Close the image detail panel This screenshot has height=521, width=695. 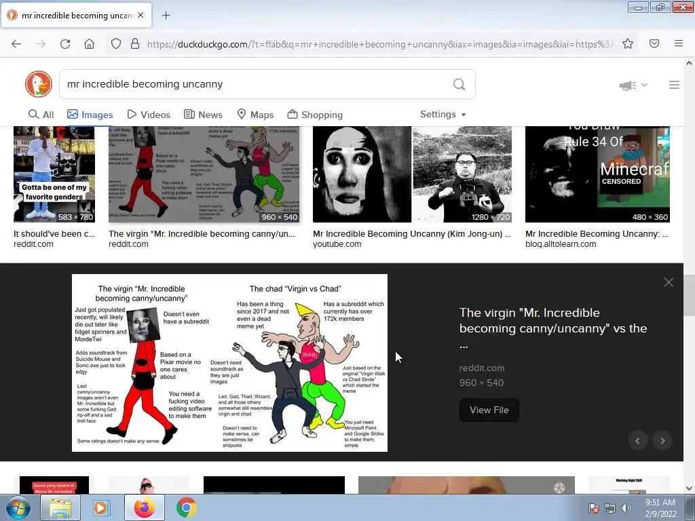pos(669,282)
